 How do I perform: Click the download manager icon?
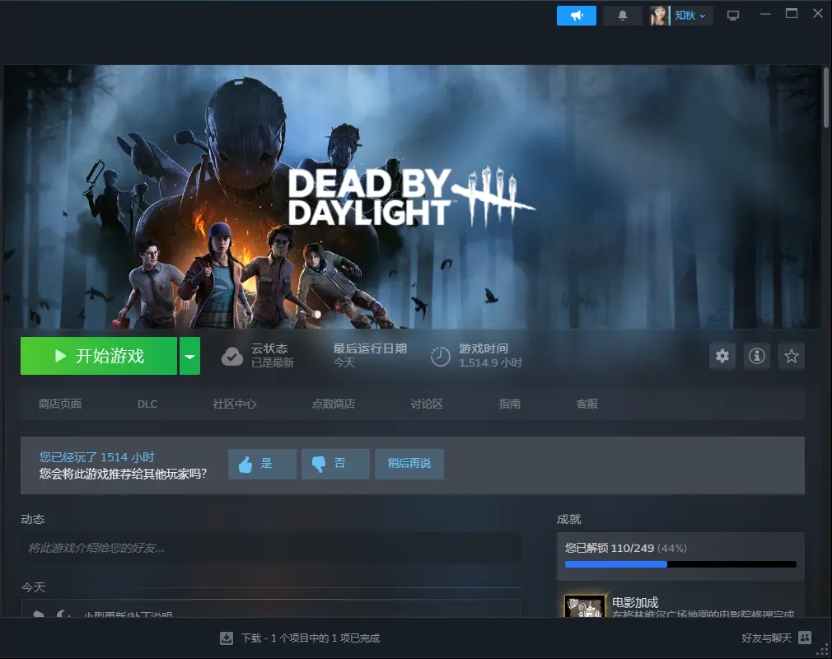point(227,638)
